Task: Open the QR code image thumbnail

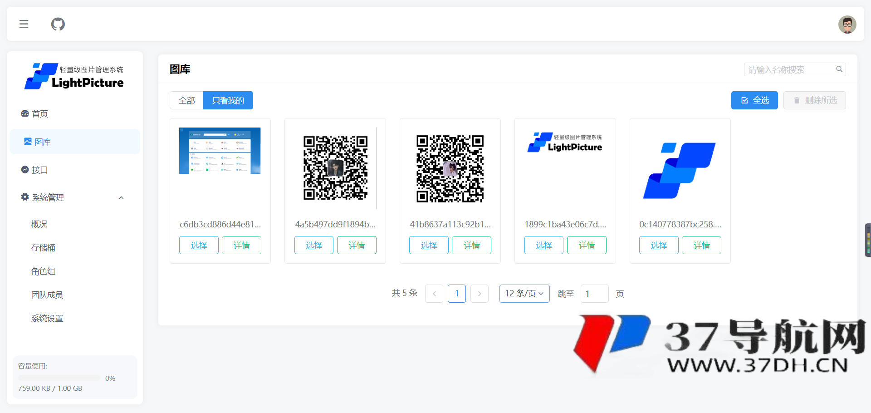Action: pyautogui.click(x=335, y=168)
